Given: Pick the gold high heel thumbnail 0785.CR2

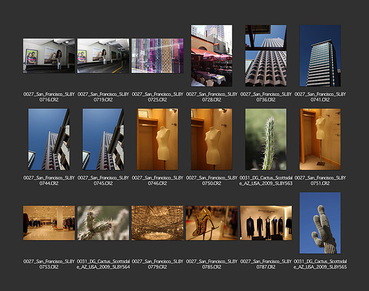Looking at the screenshot, I should [212, 223].
